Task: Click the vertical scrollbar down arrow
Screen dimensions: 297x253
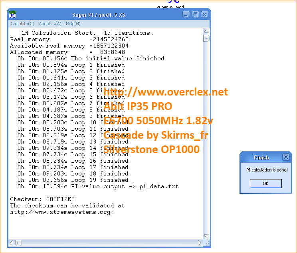Action: 206,236
